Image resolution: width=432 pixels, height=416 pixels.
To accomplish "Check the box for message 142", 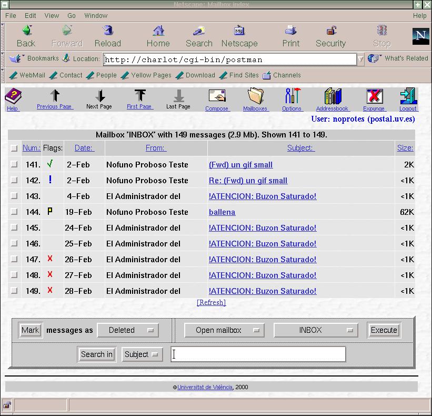I will click(x=14, y=180).
